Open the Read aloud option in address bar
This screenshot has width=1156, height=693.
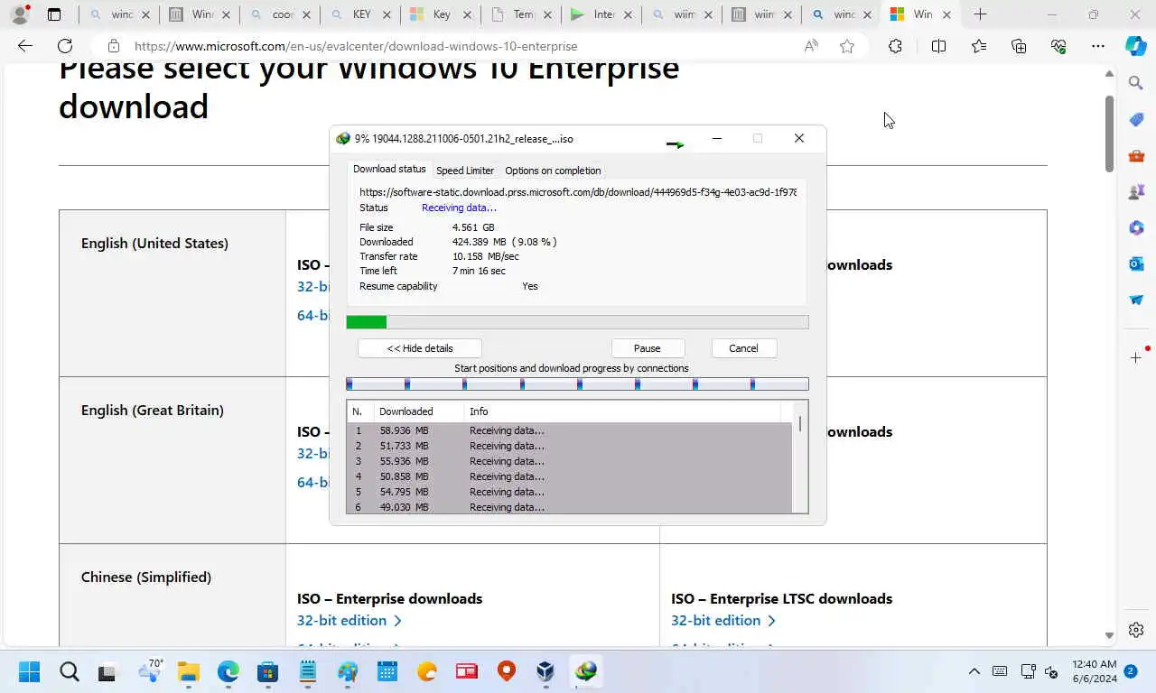[x=811, y=46]
